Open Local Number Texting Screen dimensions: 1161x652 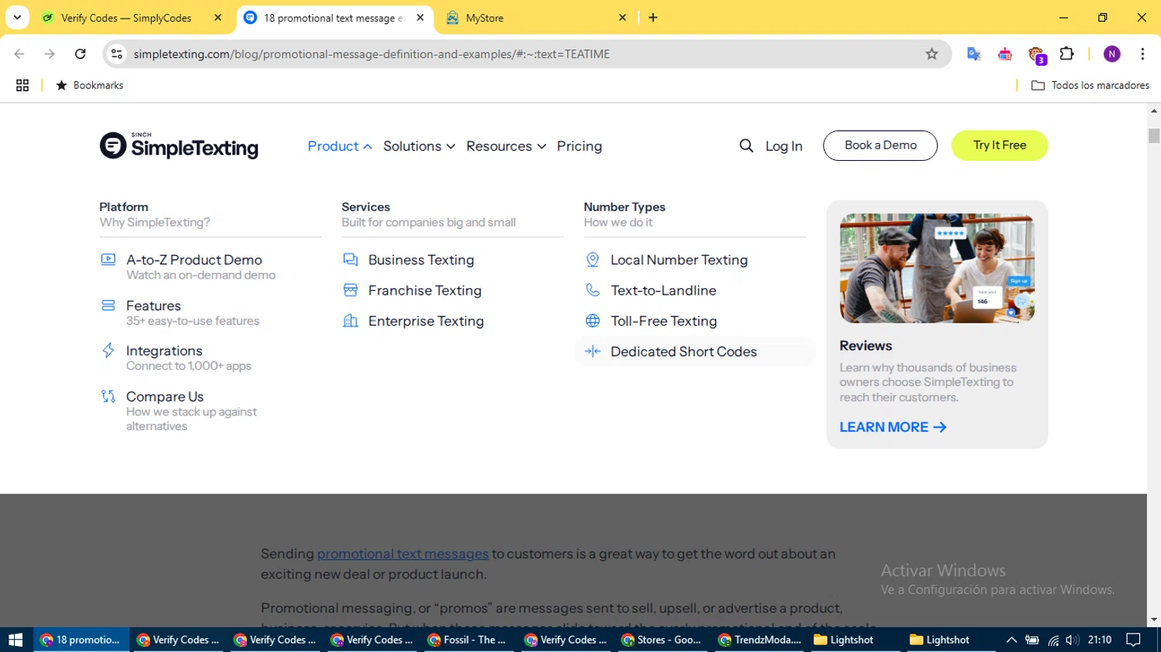[x=679, y=260]
